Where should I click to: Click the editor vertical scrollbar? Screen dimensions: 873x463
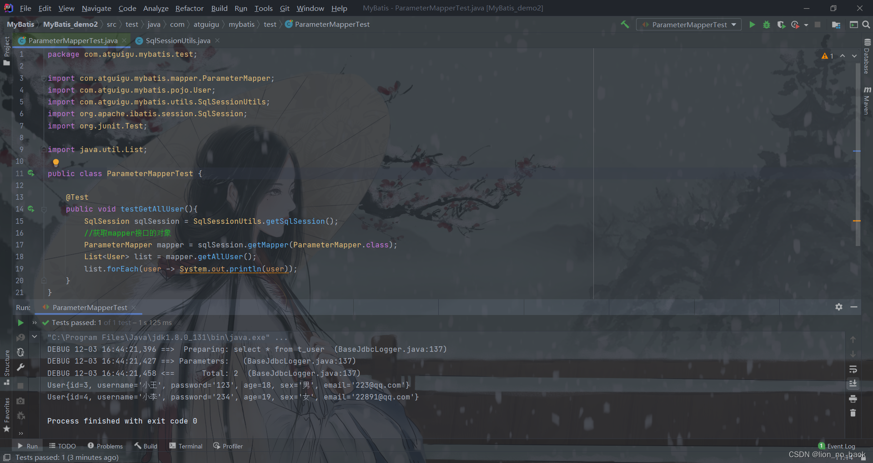point(857,154)
